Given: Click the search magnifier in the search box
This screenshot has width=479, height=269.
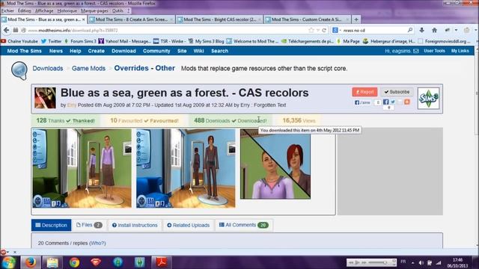Looking at the screenshot, I should click(x=410, y=30).
